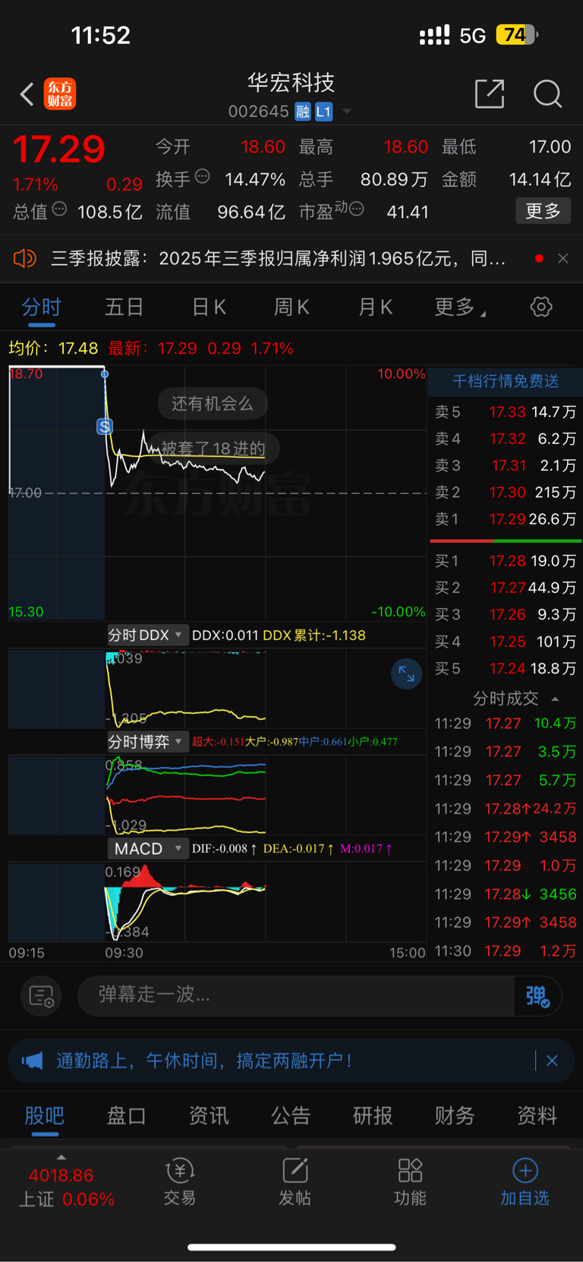Screen dimensions: 583x1262
Task: Switch to 分时 chart tab
Action: [x=41, y=308]
